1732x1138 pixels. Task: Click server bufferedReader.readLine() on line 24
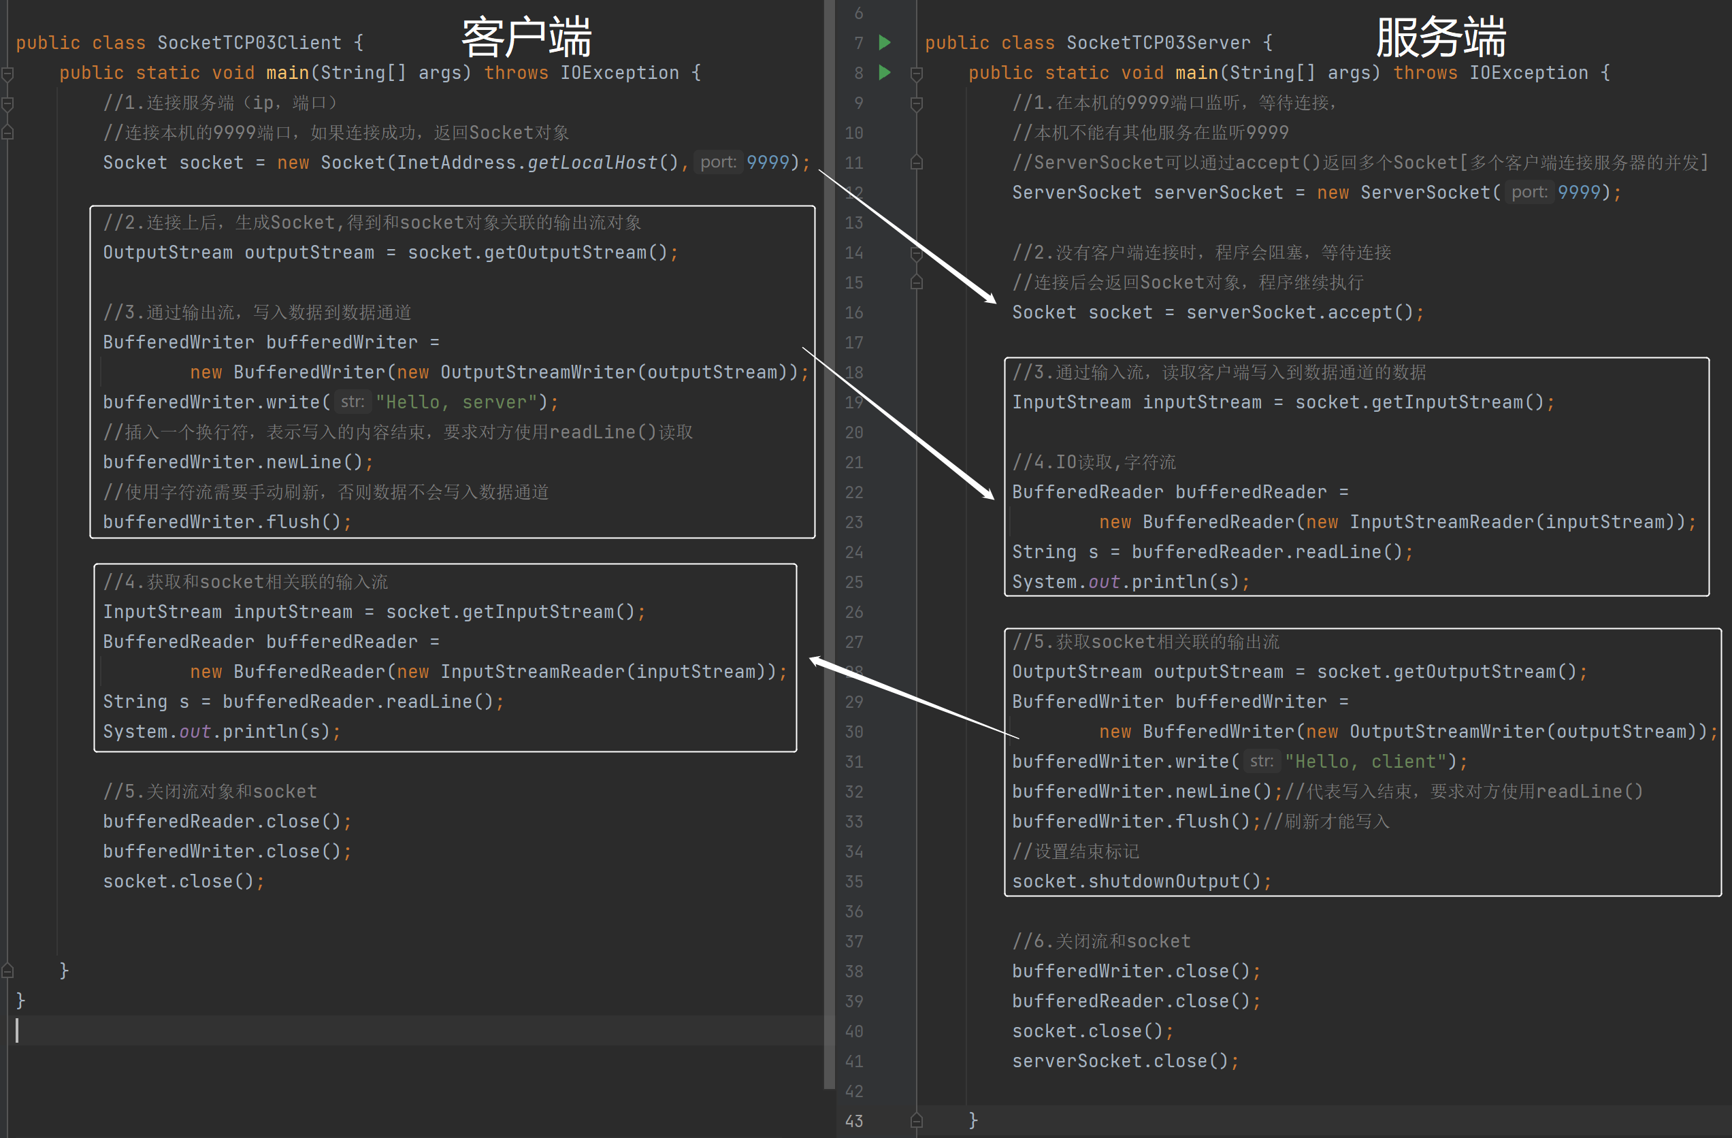pyautogui.click(x=1267, y=551)
